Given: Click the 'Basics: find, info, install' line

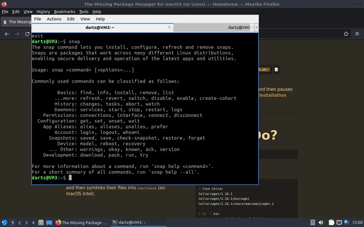Looking at the screenshot, I should pos(115,93).
